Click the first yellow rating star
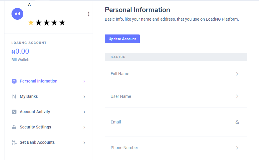 coord(31,23)
